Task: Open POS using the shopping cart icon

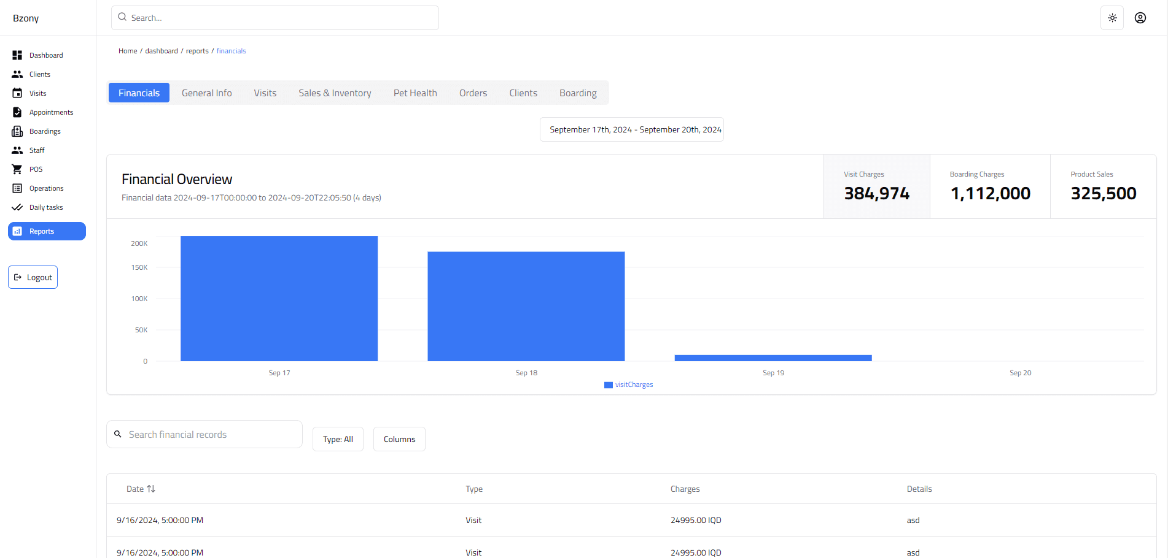Action: tap(18, 169)
